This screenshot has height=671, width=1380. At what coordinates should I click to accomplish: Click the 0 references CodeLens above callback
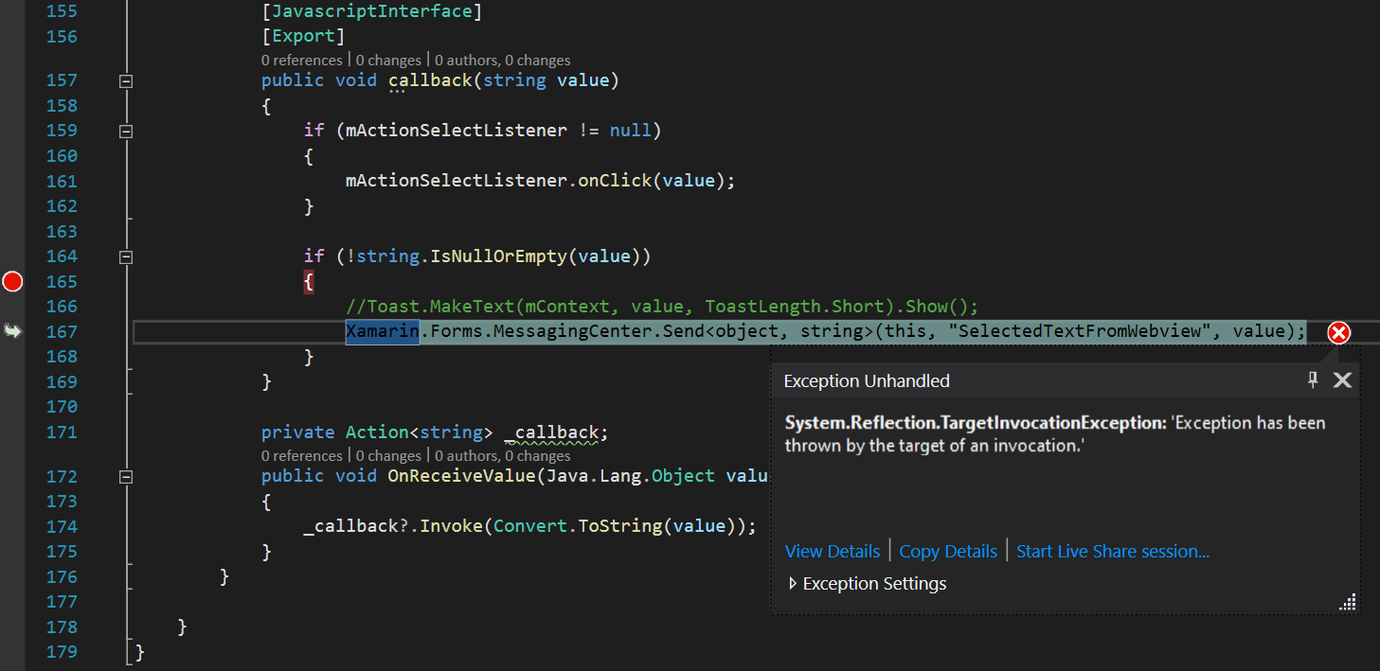301,60
